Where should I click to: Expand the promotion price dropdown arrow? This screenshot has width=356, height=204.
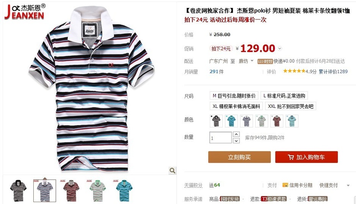click(280, 49)
